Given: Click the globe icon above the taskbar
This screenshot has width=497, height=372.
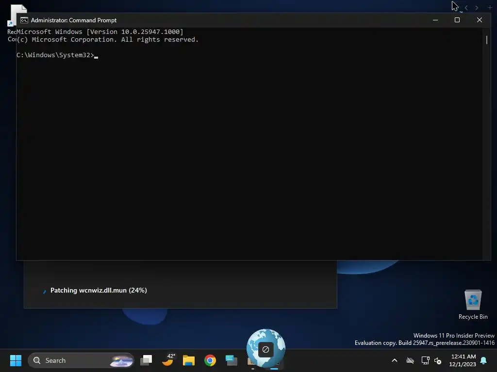Looking at the screenshot, I should click(x=266, y=348).
